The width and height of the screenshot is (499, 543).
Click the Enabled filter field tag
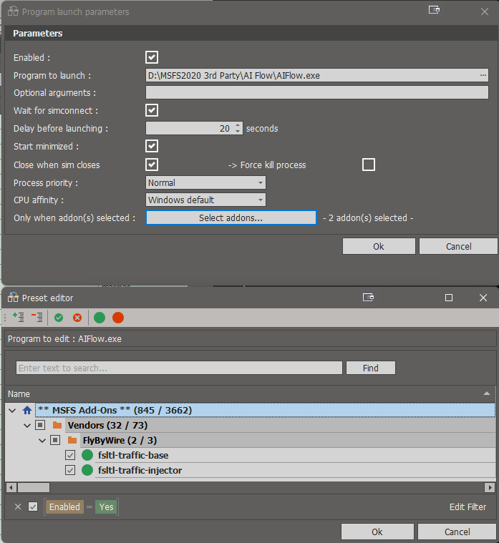tap(64, 507)
